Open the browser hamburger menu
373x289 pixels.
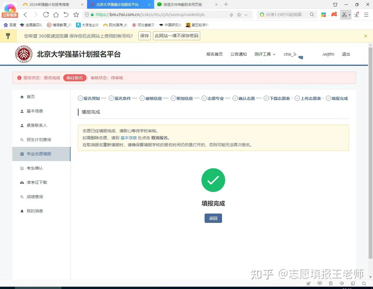[x=366, y=15]
